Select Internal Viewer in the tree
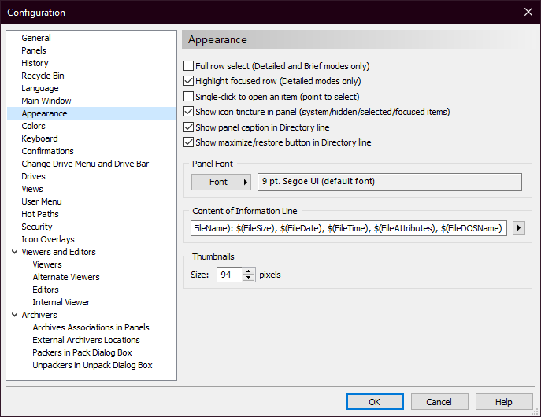This screenshot has height=417, width=541. [61, 302]
